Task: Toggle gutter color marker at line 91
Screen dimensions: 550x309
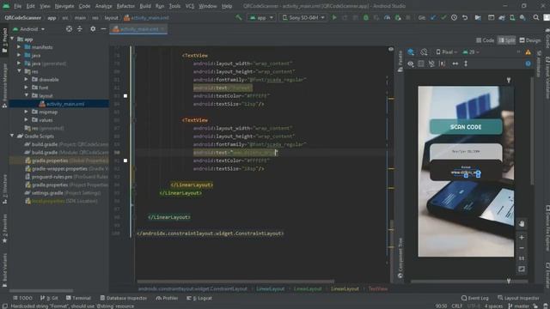Action: click(125, 161)
